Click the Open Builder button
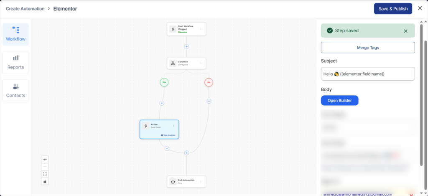The height and width of the screenshot is (196, 428). [339, 101]
